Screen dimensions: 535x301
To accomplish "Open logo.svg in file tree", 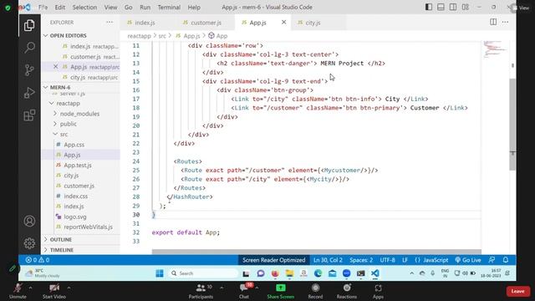I will click(75, 217).
